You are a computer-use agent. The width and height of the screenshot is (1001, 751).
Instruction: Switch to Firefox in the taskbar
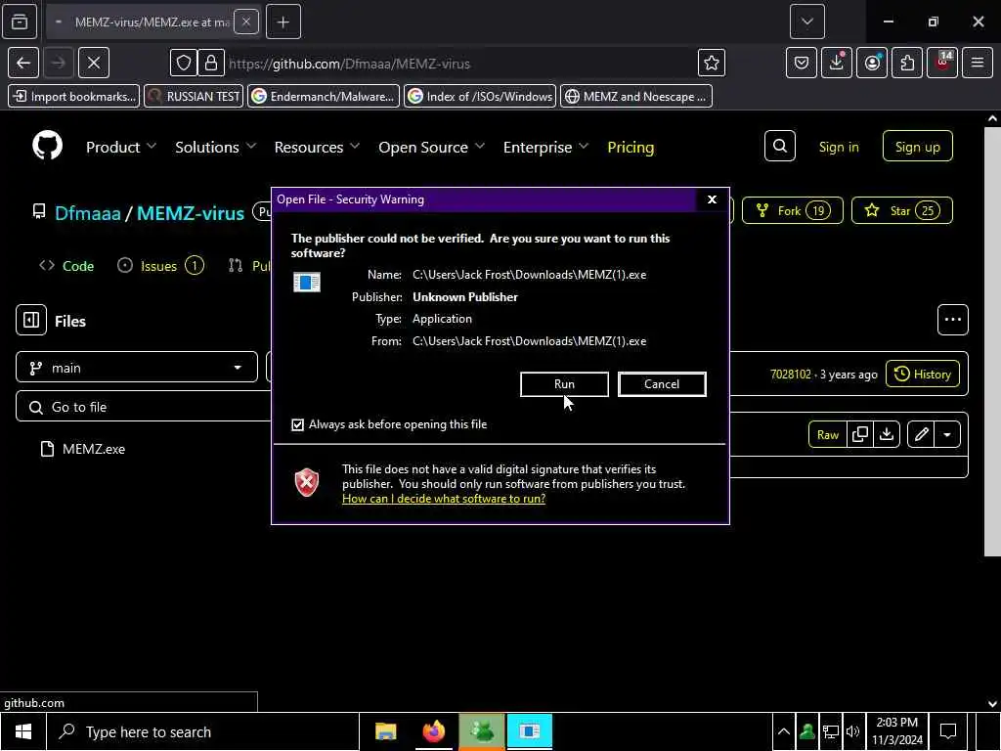pyautogui.click(x=433, y=731)
